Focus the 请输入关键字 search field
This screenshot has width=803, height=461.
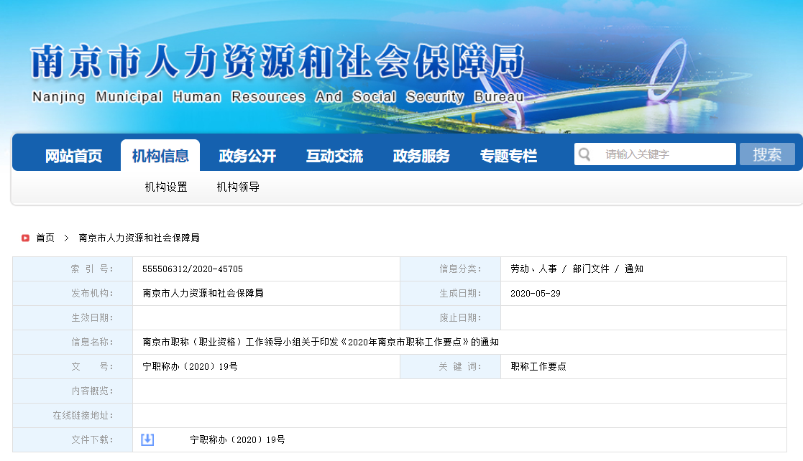[665, 154]
